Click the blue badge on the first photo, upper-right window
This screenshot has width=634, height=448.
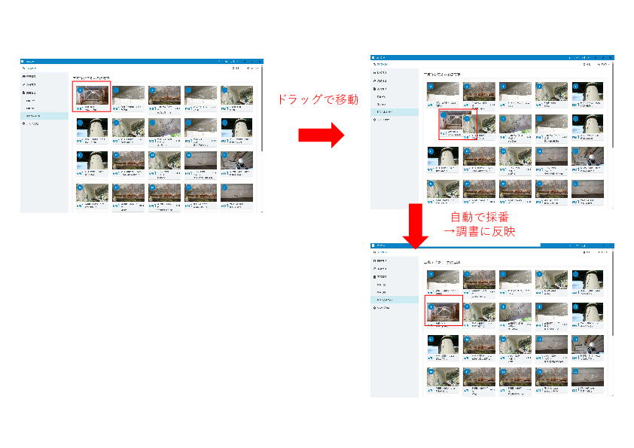point(431,87)
